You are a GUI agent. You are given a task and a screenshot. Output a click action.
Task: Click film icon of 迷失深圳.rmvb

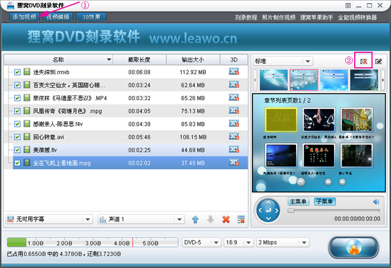[26, 72]
